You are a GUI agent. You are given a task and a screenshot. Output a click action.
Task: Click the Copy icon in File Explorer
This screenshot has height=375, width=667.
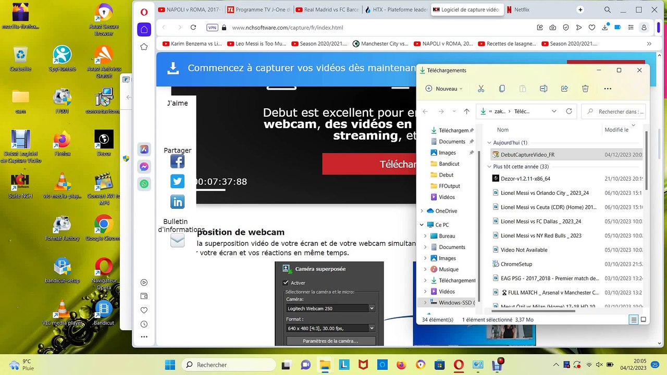tap(502, 89)
